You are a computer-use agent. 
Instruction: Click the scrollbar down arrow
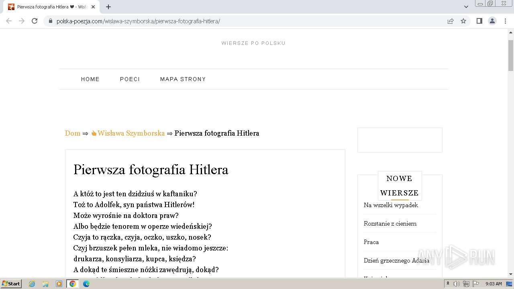511,274
